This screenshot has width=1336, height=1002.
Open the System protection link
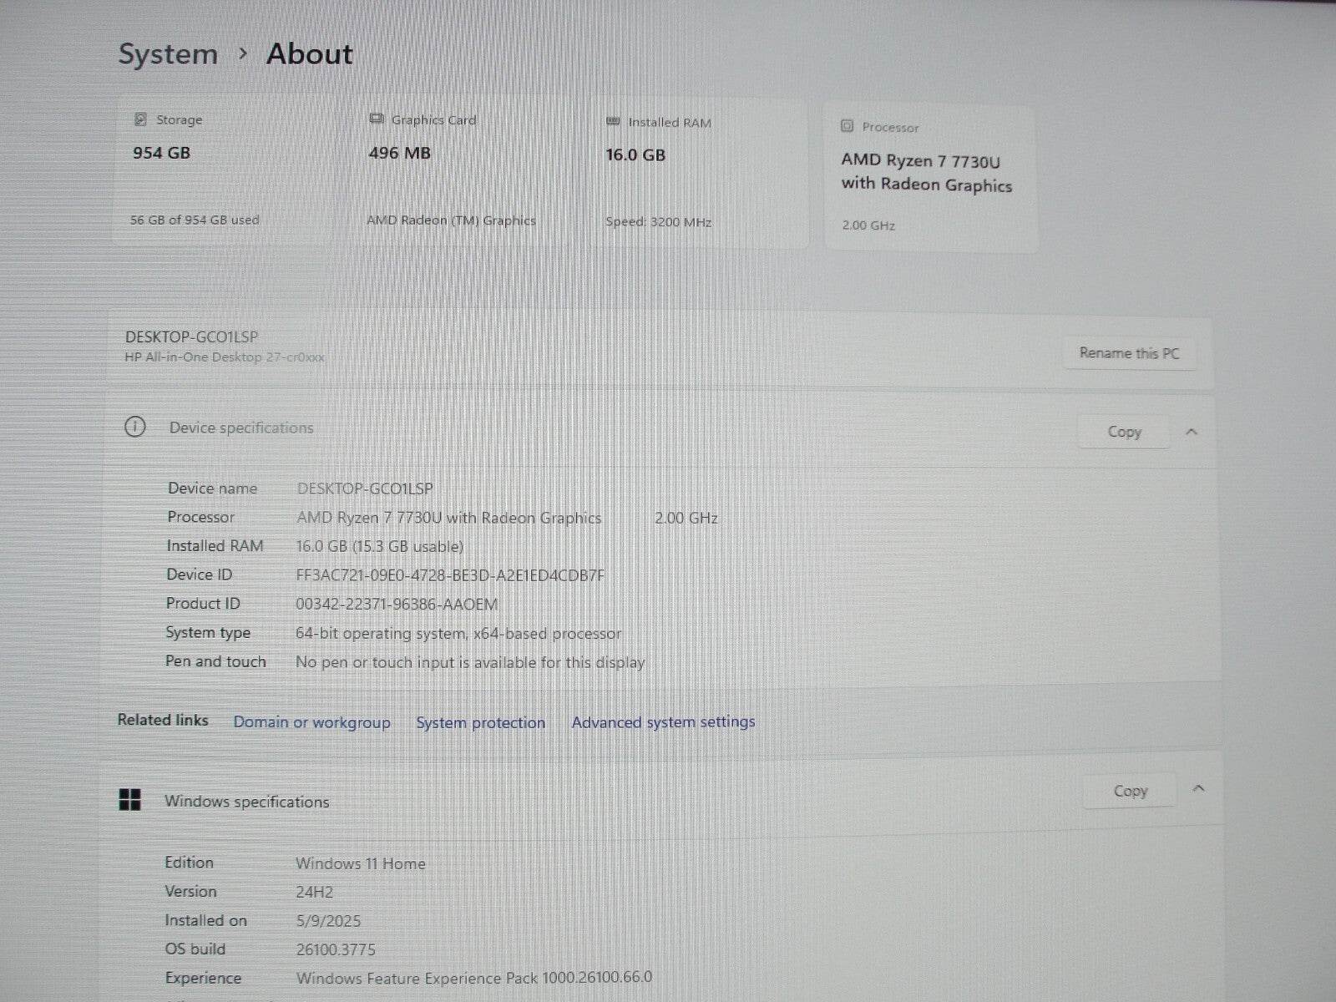[480, 723]
